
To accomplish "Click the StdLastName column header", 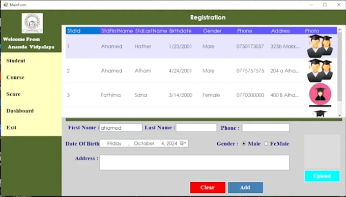I will 151,31.
